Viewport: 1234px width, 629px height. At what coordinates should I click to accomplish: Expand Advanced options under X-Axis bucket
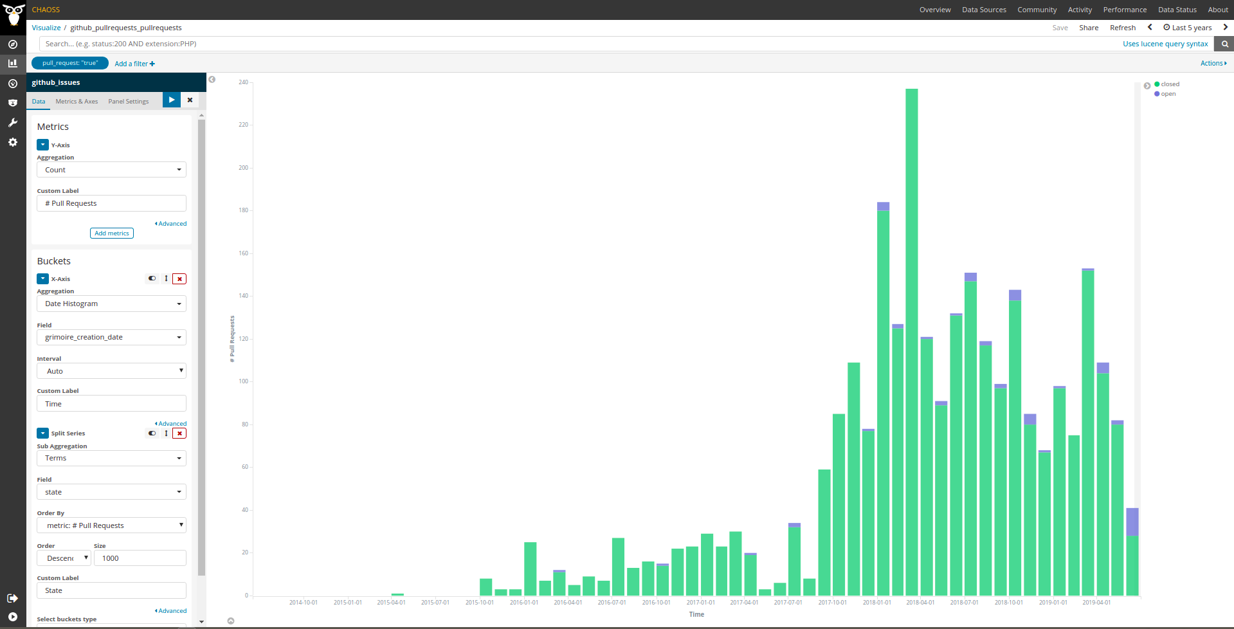point(171,424)
